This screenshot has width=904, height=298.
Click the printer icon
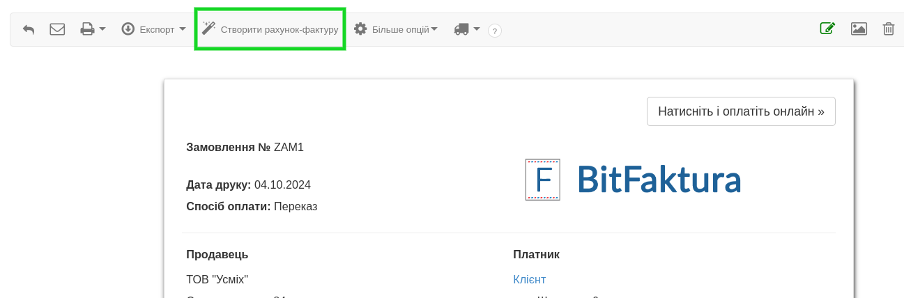[x=87, y=29]
